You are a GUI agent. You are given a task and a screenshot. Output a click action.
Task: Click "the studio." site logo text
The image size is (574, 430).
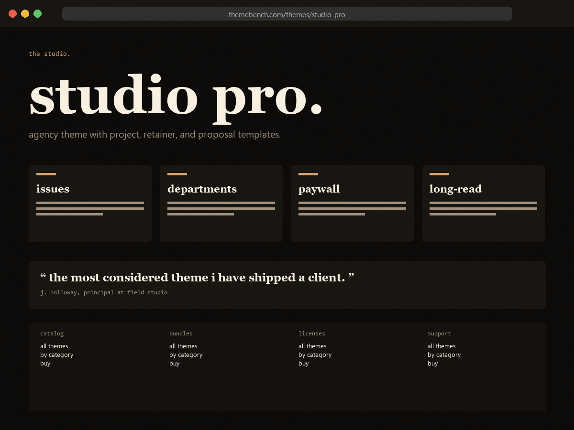point(49,54)
